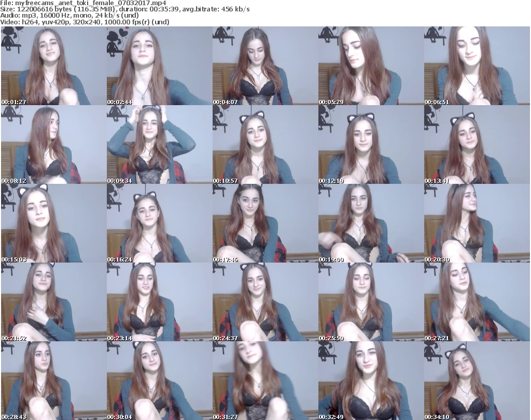This screenshot has height=420, width=531.
Task: Choose the 00:12:19 thumbnail
Action: click(371, 144)
